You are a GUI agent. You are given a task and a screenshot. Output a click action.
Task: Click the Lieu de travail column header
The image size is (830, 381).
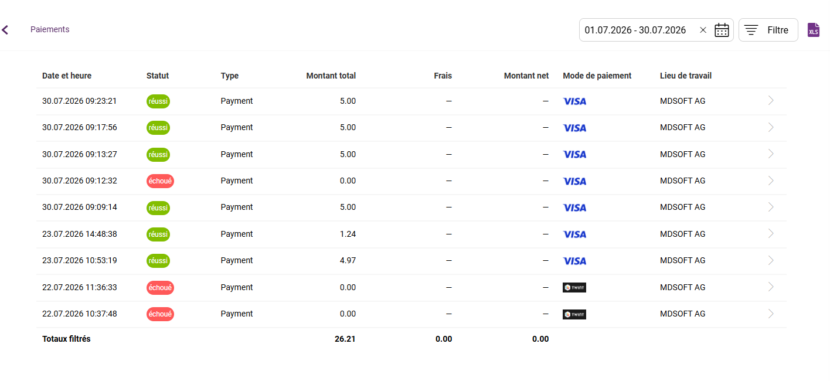[686, 76]
